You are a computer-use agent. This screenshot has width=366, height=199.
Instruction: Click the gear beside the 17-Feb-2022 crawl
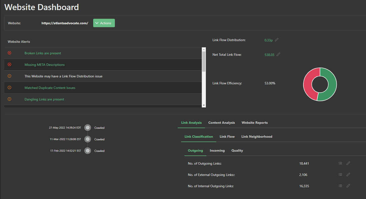tap(88, 151)
